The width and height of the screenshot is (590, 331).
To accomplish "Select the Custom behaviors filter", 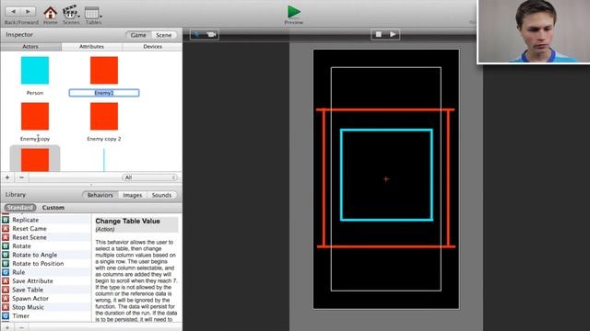I will point(53,208).
